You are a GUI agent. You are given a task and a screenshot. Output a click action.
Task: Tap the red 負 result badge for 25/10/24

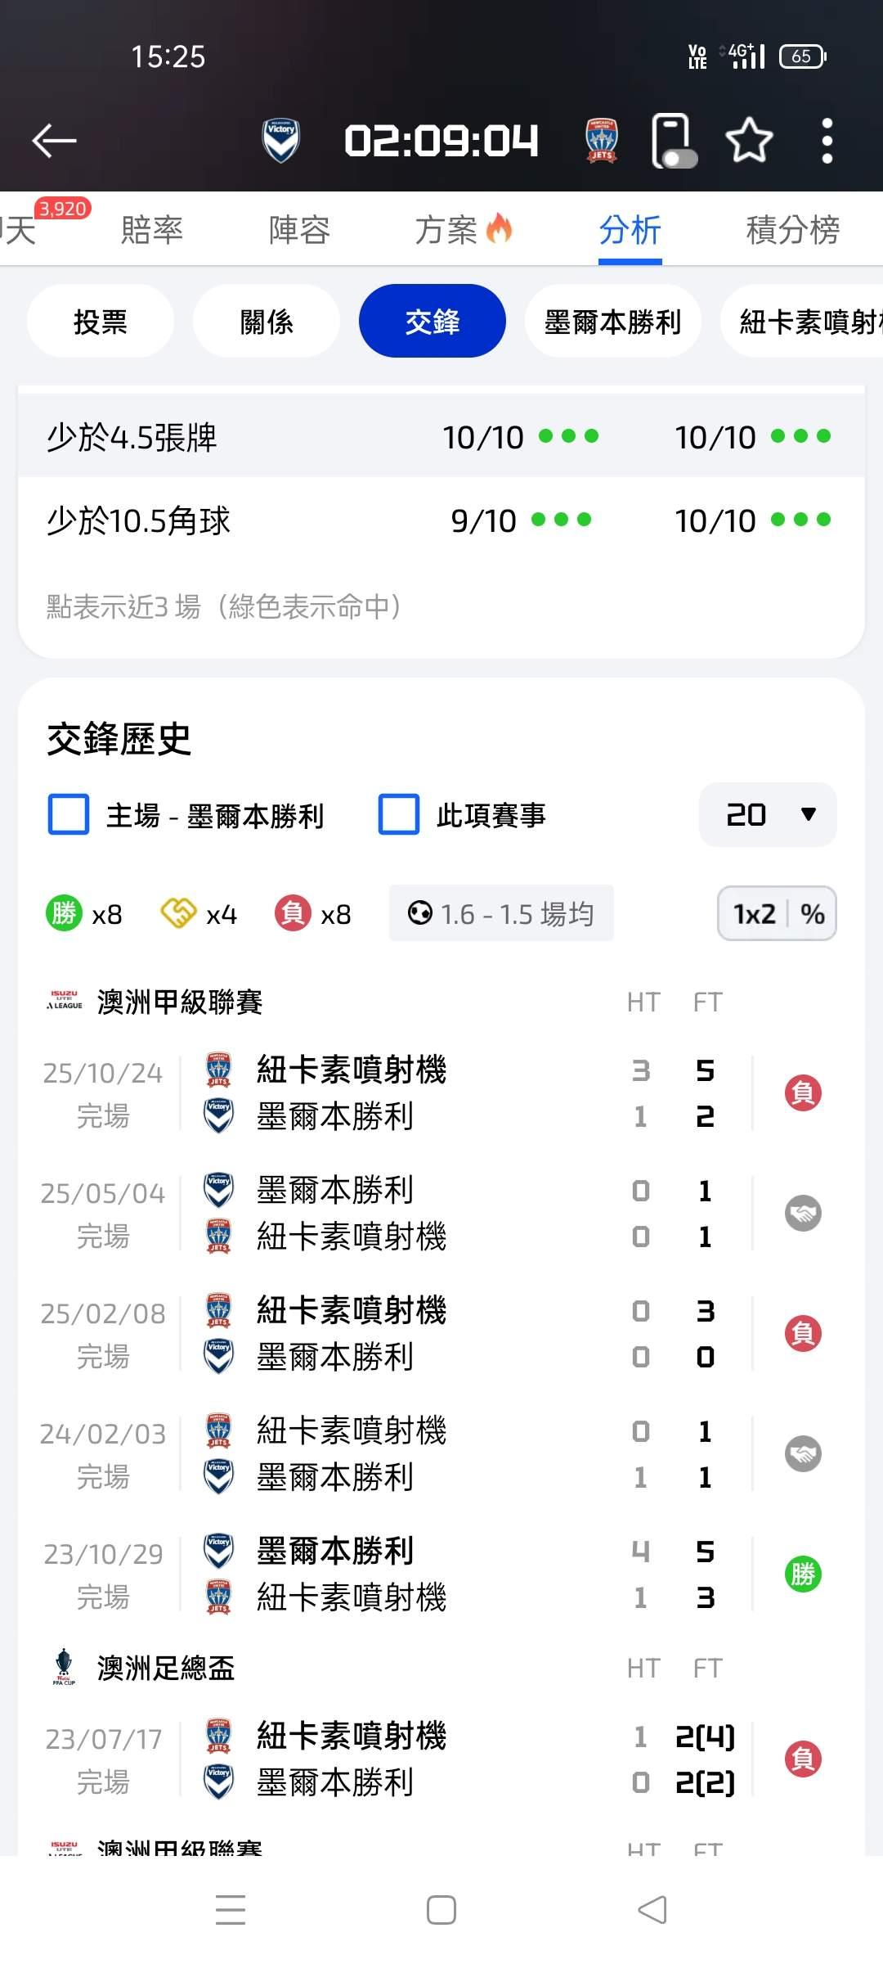pos(803,1092)
